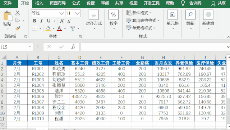Click the Share person icon

tap(213, 4)
